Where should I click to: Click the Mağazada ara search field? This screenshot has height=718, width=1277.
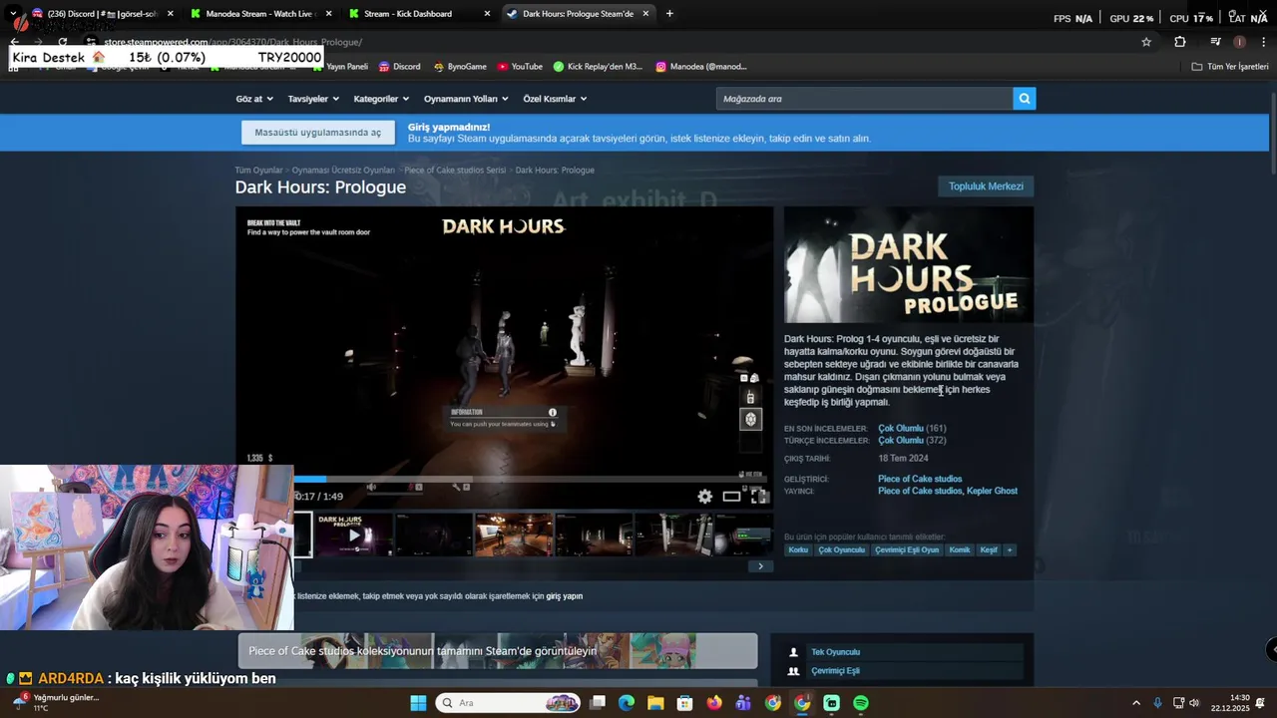864,99
